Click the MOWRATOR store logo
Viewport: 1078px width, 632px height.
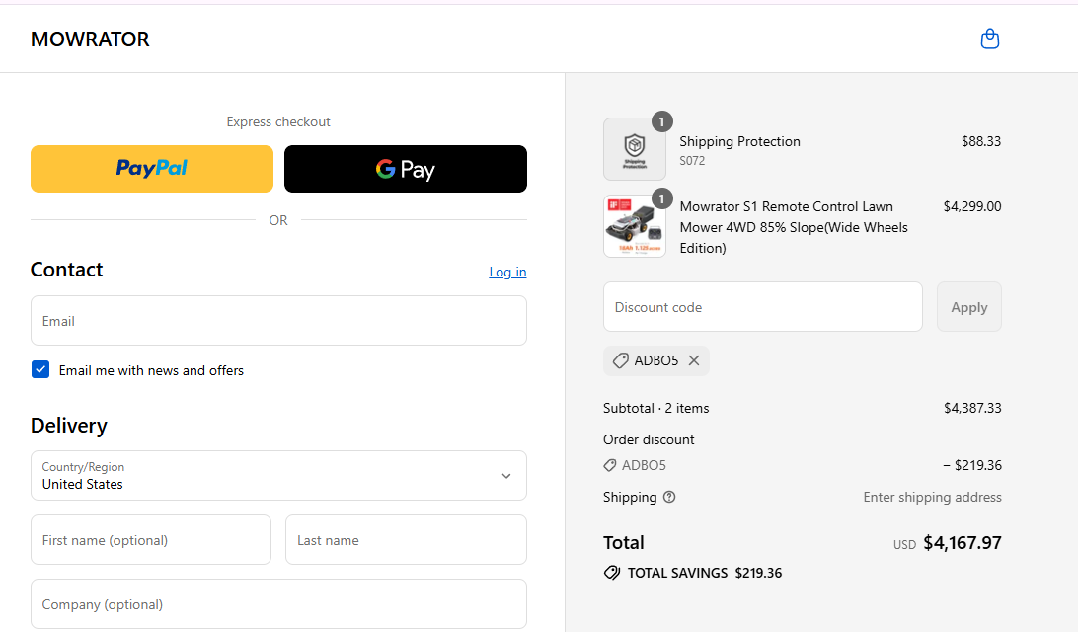pyautogui.click(x=90, y=39)
